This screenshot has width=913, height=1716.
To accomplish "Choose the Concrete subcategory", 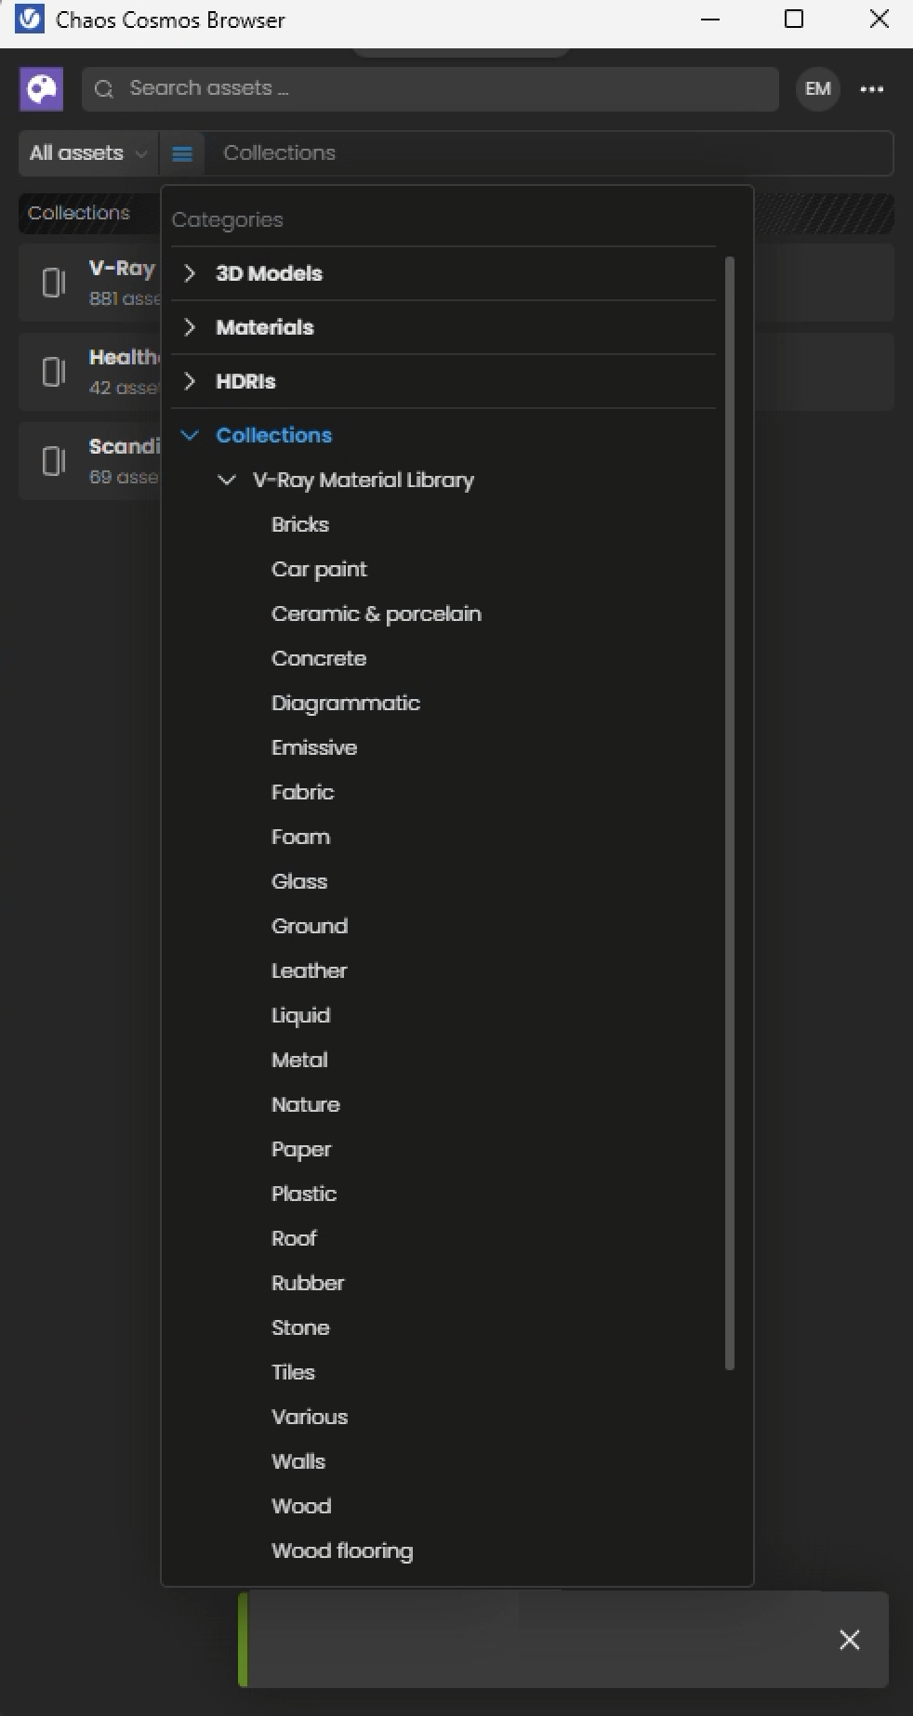I will click(319, 658).
